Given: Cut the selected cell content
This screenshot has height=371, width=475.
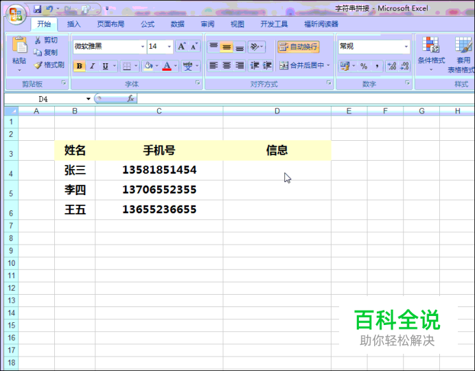Looking at the screenshot, I should 47,41.
